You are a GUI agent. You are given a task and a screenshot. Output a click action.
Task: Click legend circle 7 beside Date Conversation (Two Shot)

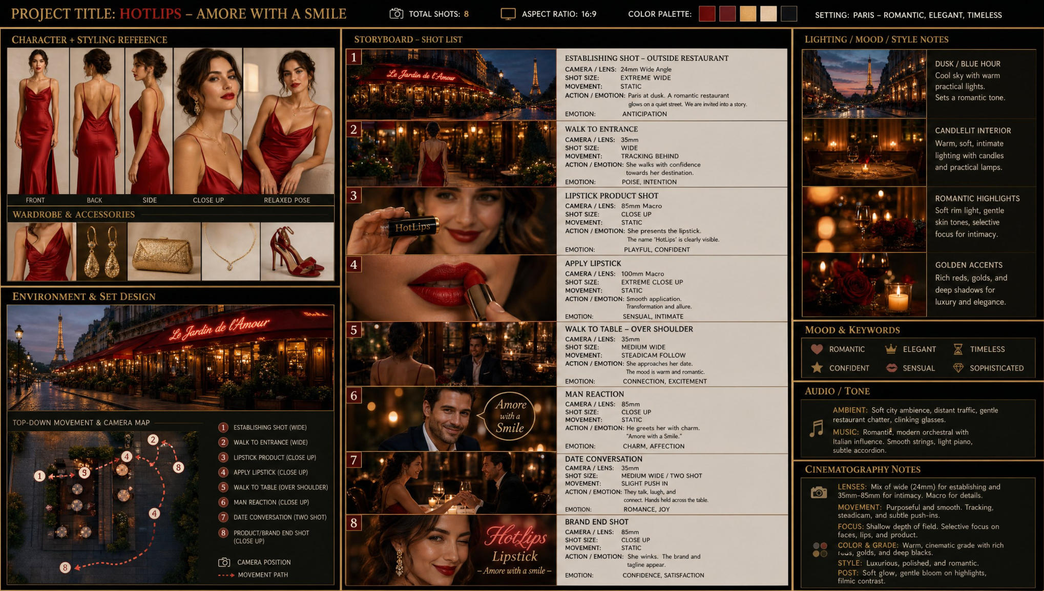223,517
